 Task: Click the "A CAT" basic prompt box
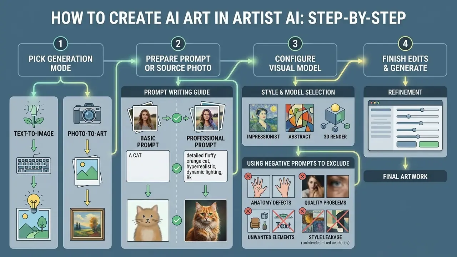tap(148, 166)
